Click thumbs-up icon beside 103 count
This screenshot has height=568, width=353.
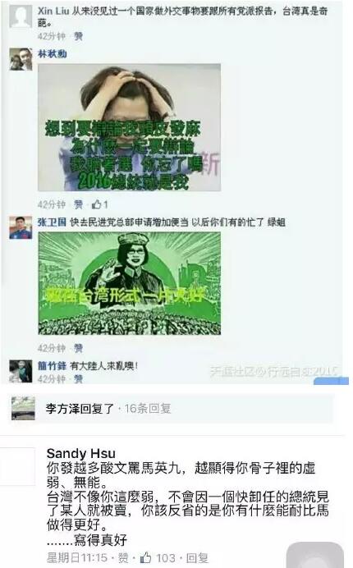(x=145, y=557)
